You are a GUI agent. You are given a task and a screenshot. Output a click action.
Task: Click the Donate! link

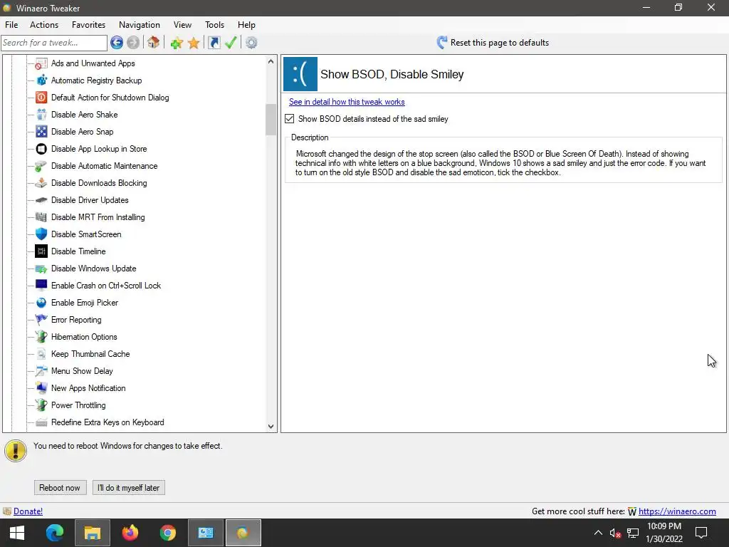click(28, 511)
